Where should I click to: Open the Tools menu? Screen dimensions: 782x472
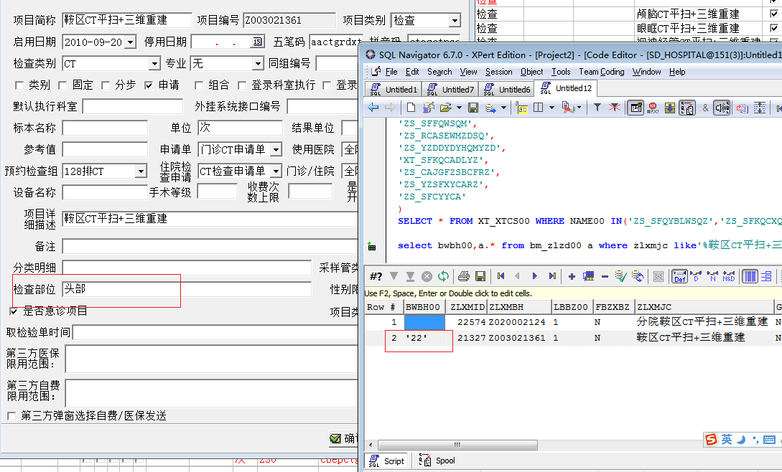point(561,72)
